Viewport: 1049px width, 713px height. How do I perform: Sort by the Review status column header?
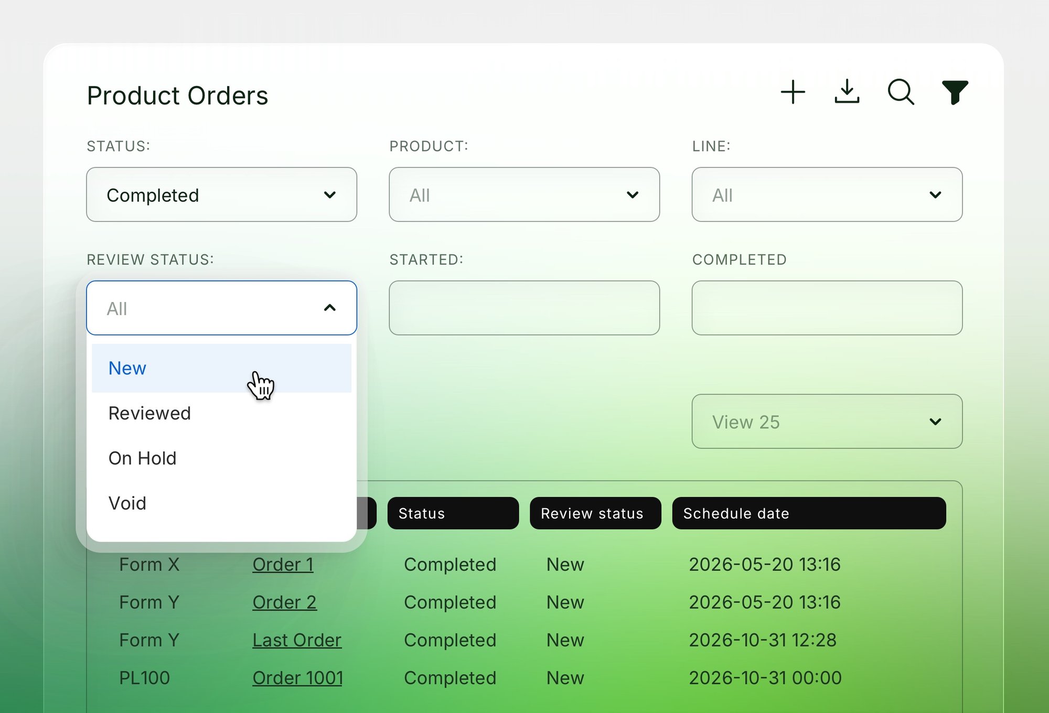point(595,513)
